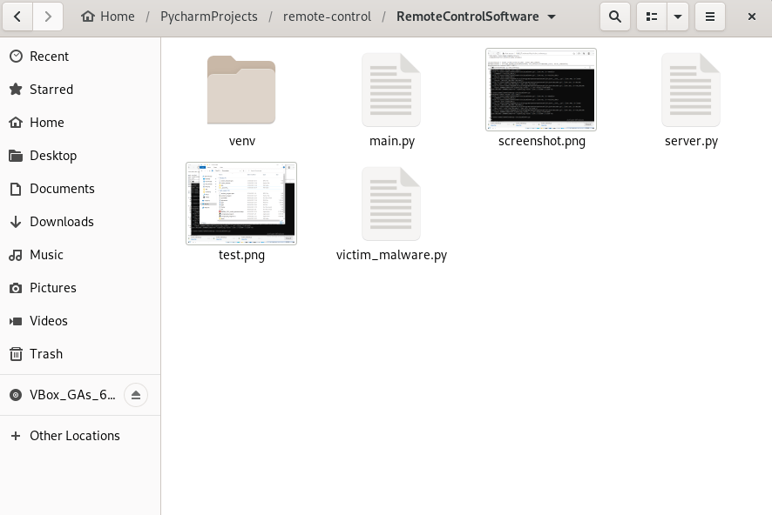Screen dimensions: 772x515
Task: Expand the RemoteControlSoftware path dropdown
Action: [552, 17]
